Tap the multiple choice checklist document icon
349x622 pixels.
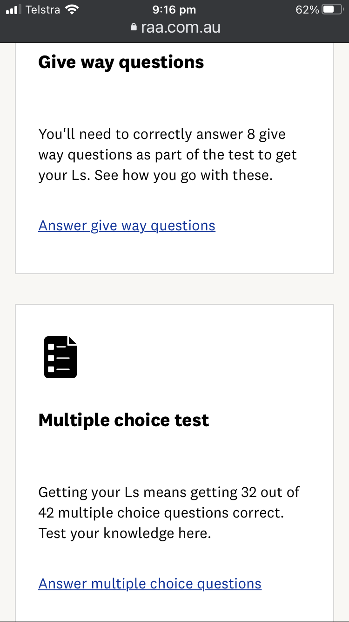tap(60, 357)
